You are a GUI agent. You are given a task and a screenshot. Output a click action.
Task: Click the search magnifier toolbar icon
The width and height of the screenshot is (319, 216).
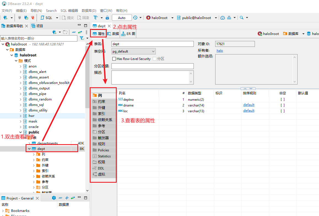(241, 18)
